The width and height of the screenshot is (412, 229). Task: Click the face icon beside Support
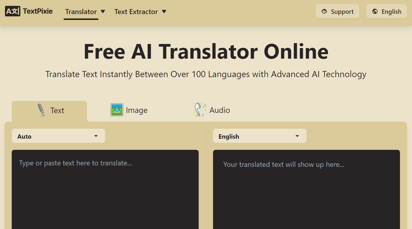point(324,11)
